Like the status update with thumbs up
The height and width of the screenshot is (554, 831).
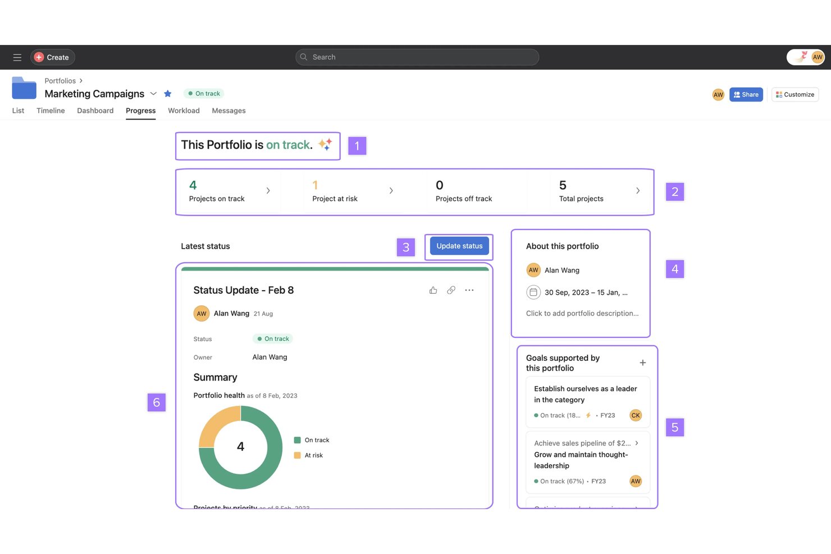click(433, 290)
